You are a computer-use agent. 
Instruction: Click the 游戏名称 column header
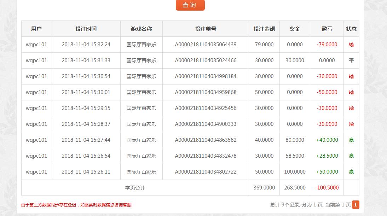[141, 29]
